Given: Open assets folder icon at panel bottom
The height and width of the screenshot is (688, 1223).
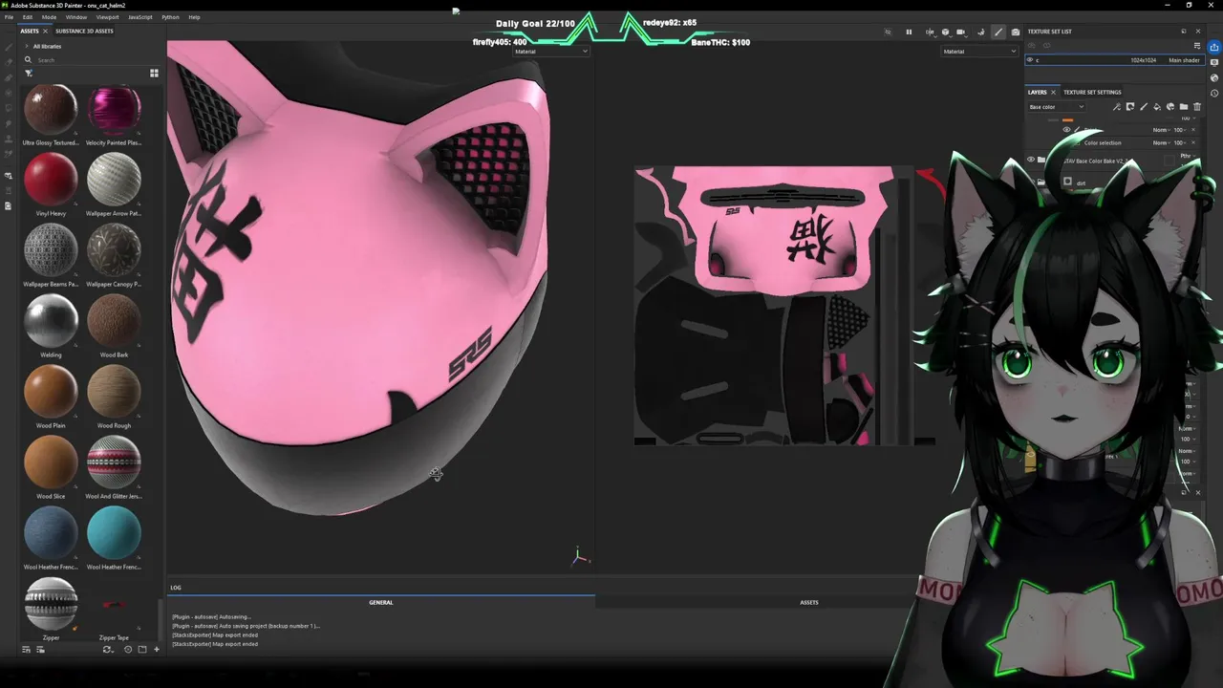Looking at the screenshot, I should [141, 650].
